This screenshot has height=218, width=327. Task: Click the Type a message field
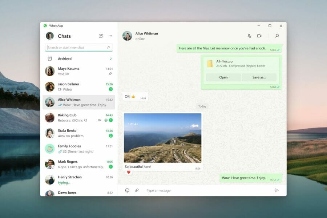pyautogui.click(x=209, y=190)
